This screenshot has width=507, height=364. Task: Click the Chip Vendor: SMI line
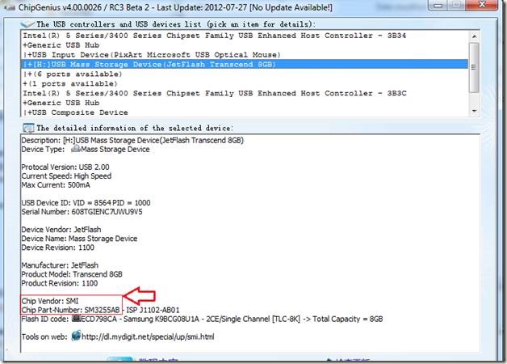click(50, 301)
